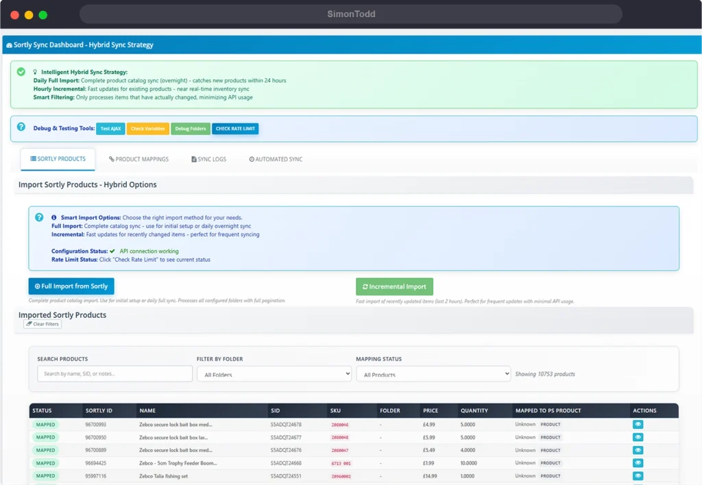Click the help icon in Smart Import Options box

40,217
